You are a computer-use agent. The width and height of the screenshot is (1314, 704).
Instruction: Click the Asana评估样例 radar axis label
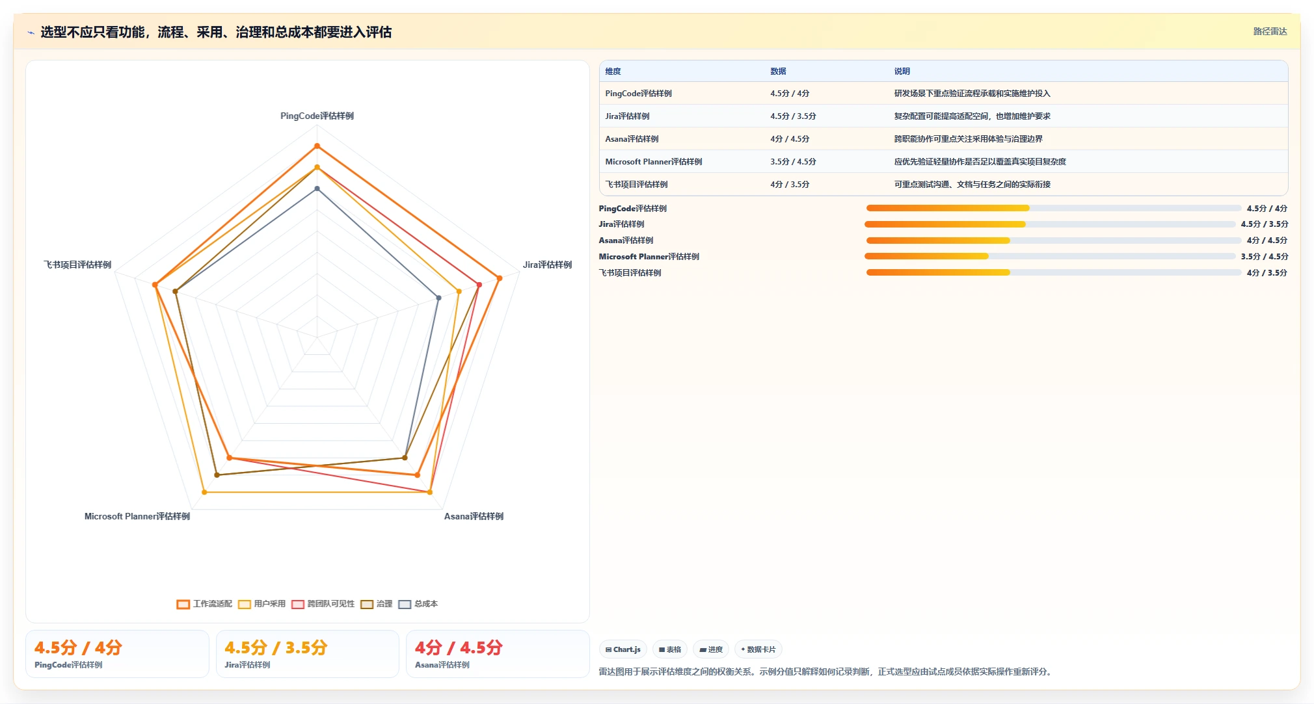click(x=474, y=516)
